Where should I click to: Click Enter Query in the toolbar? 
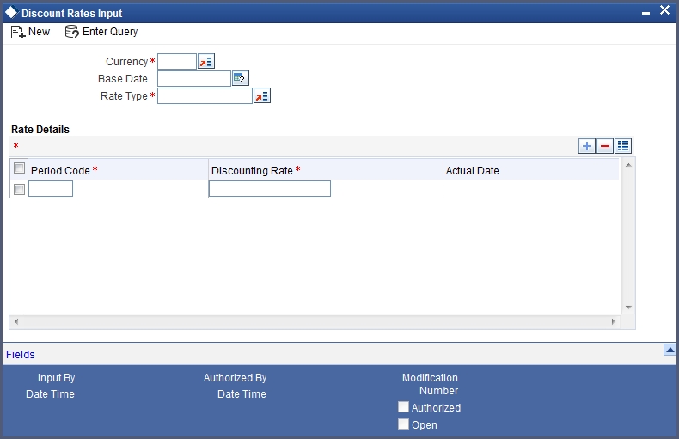[101, 32]
